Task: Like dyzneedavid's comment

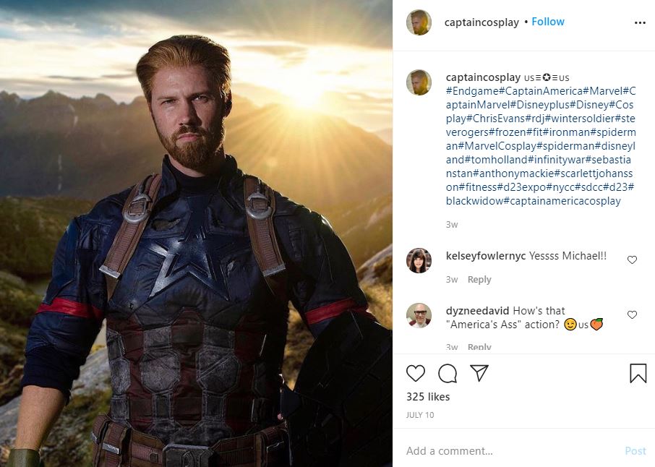Action: coord(632,315)
